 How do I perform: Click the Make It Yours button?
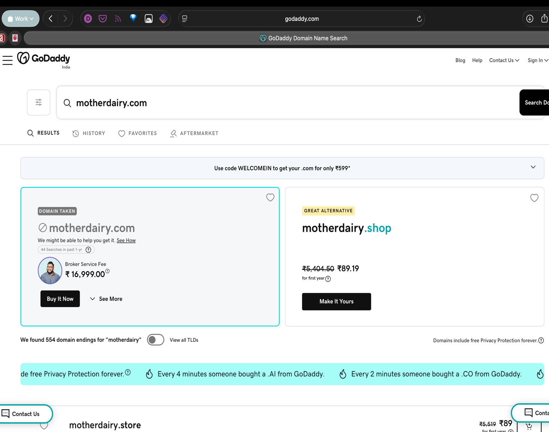click(336, 302)
